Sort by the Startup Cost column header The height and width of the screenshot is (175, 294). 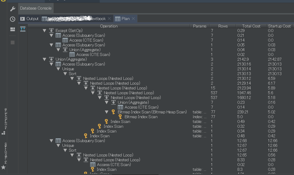click(279, 26)
